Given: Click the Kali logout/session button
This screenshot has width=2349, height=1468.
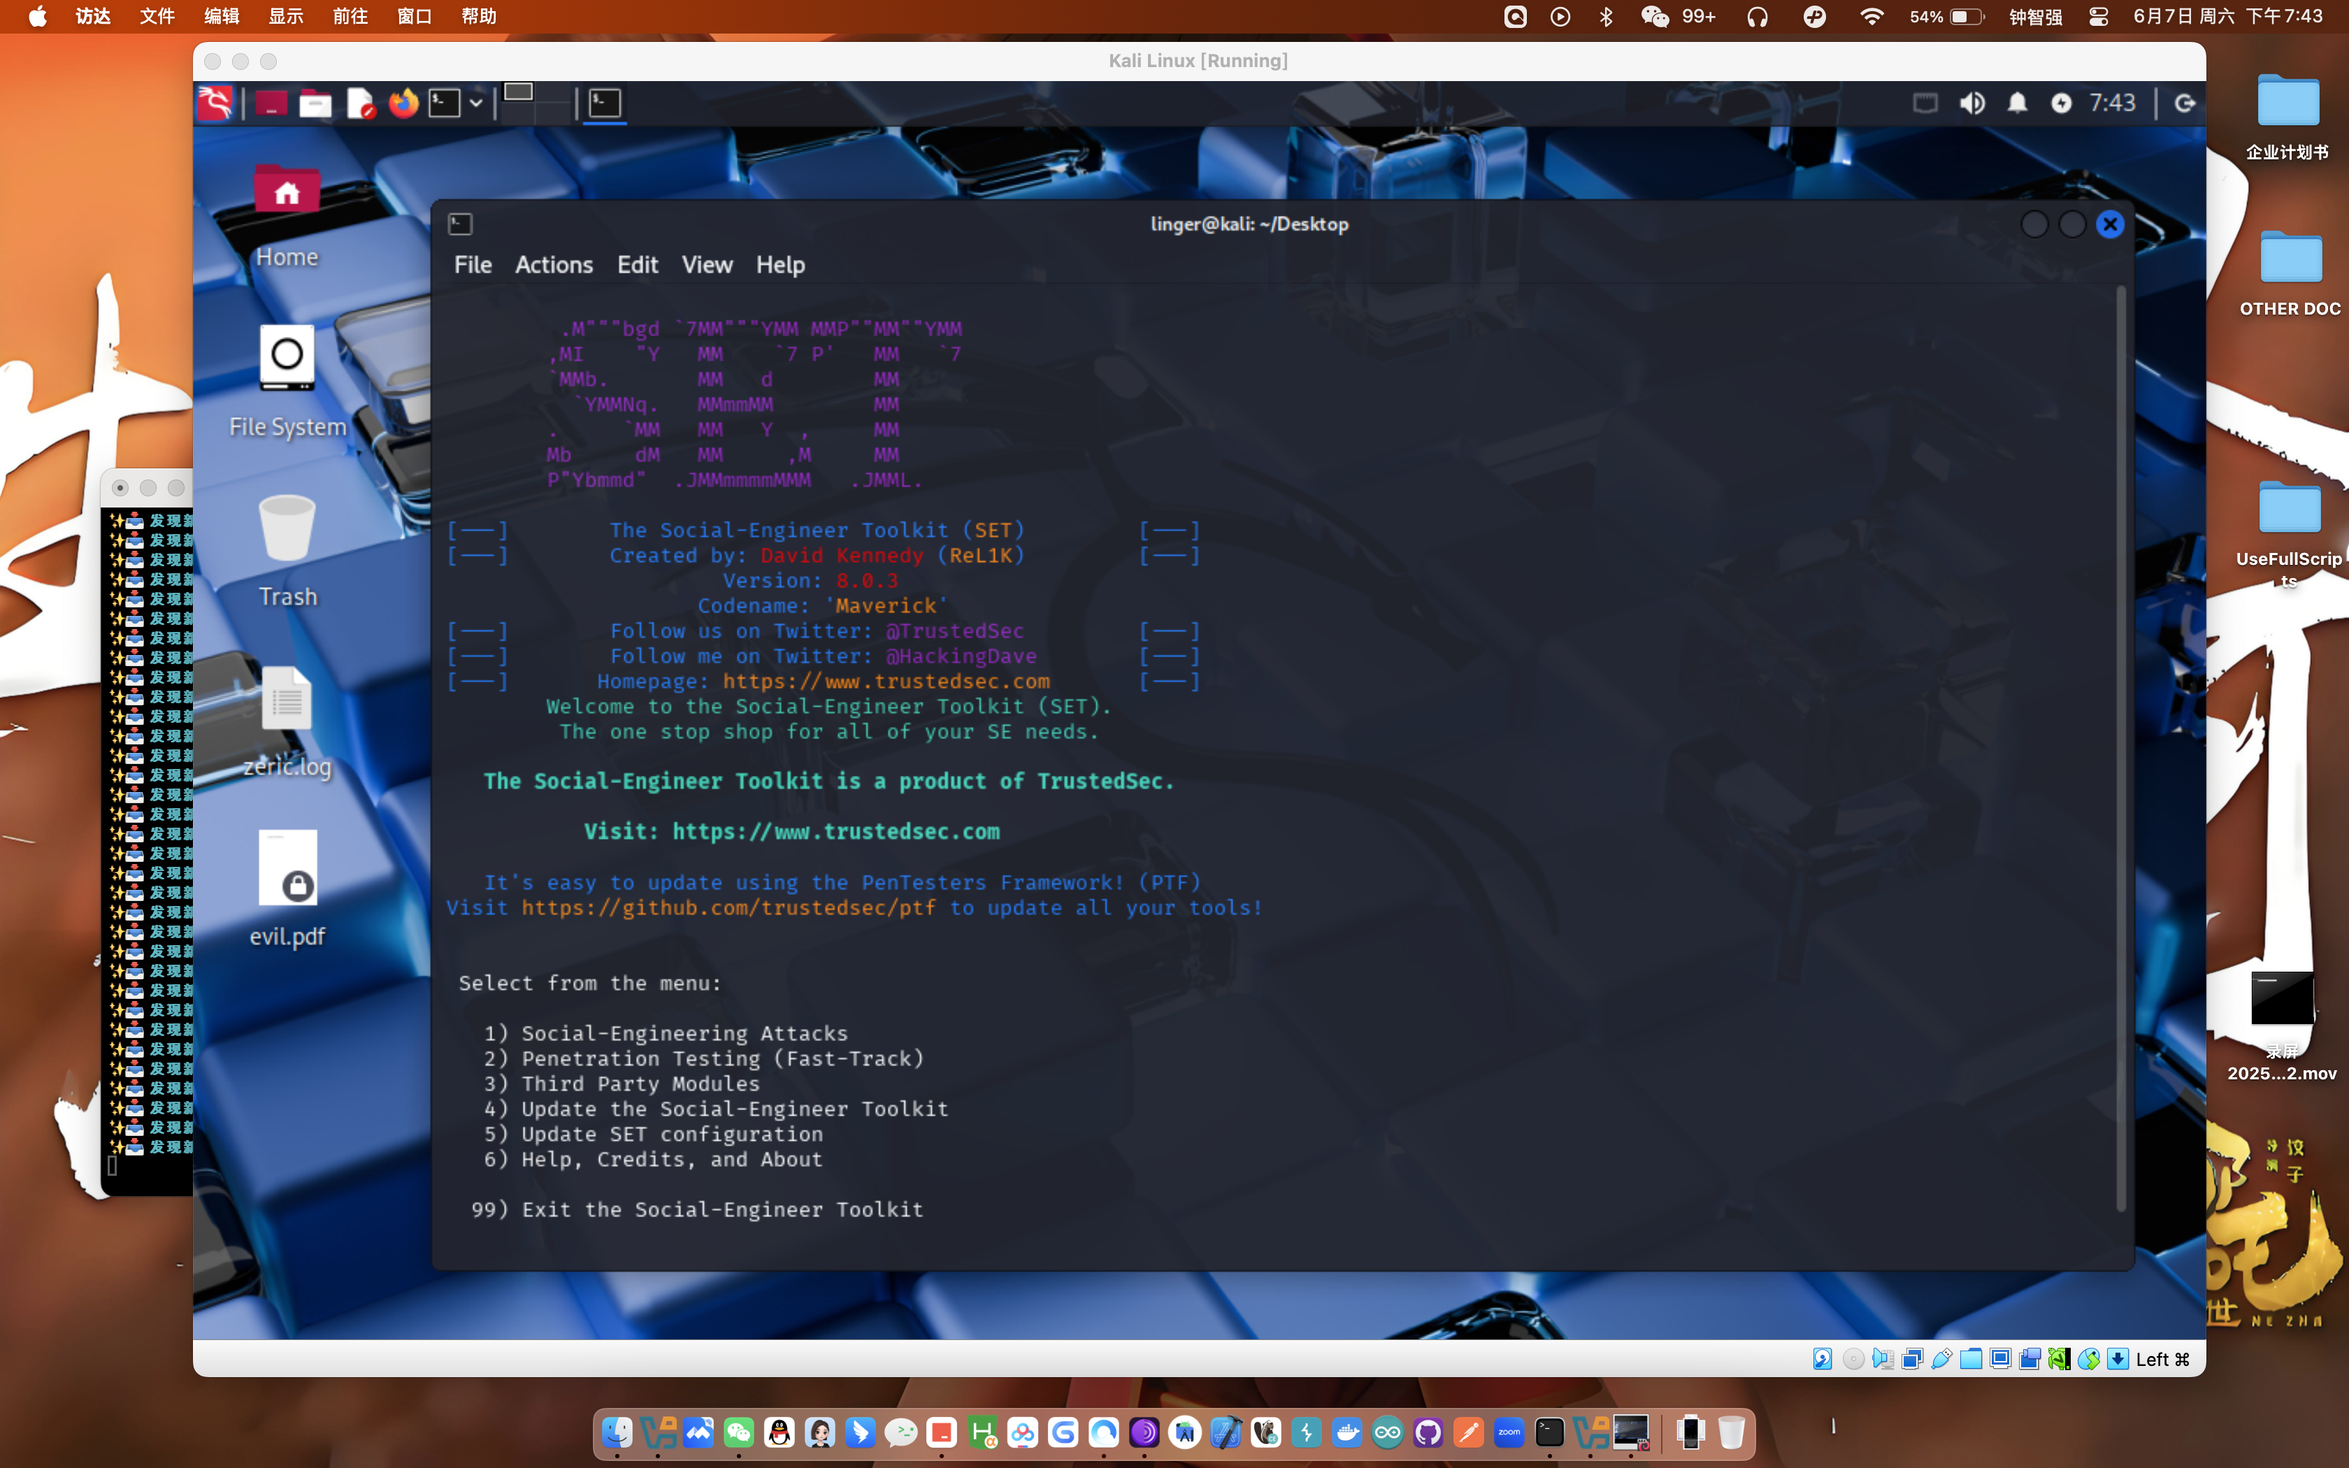Looking at the screenshot, I should coord(2185,103).
